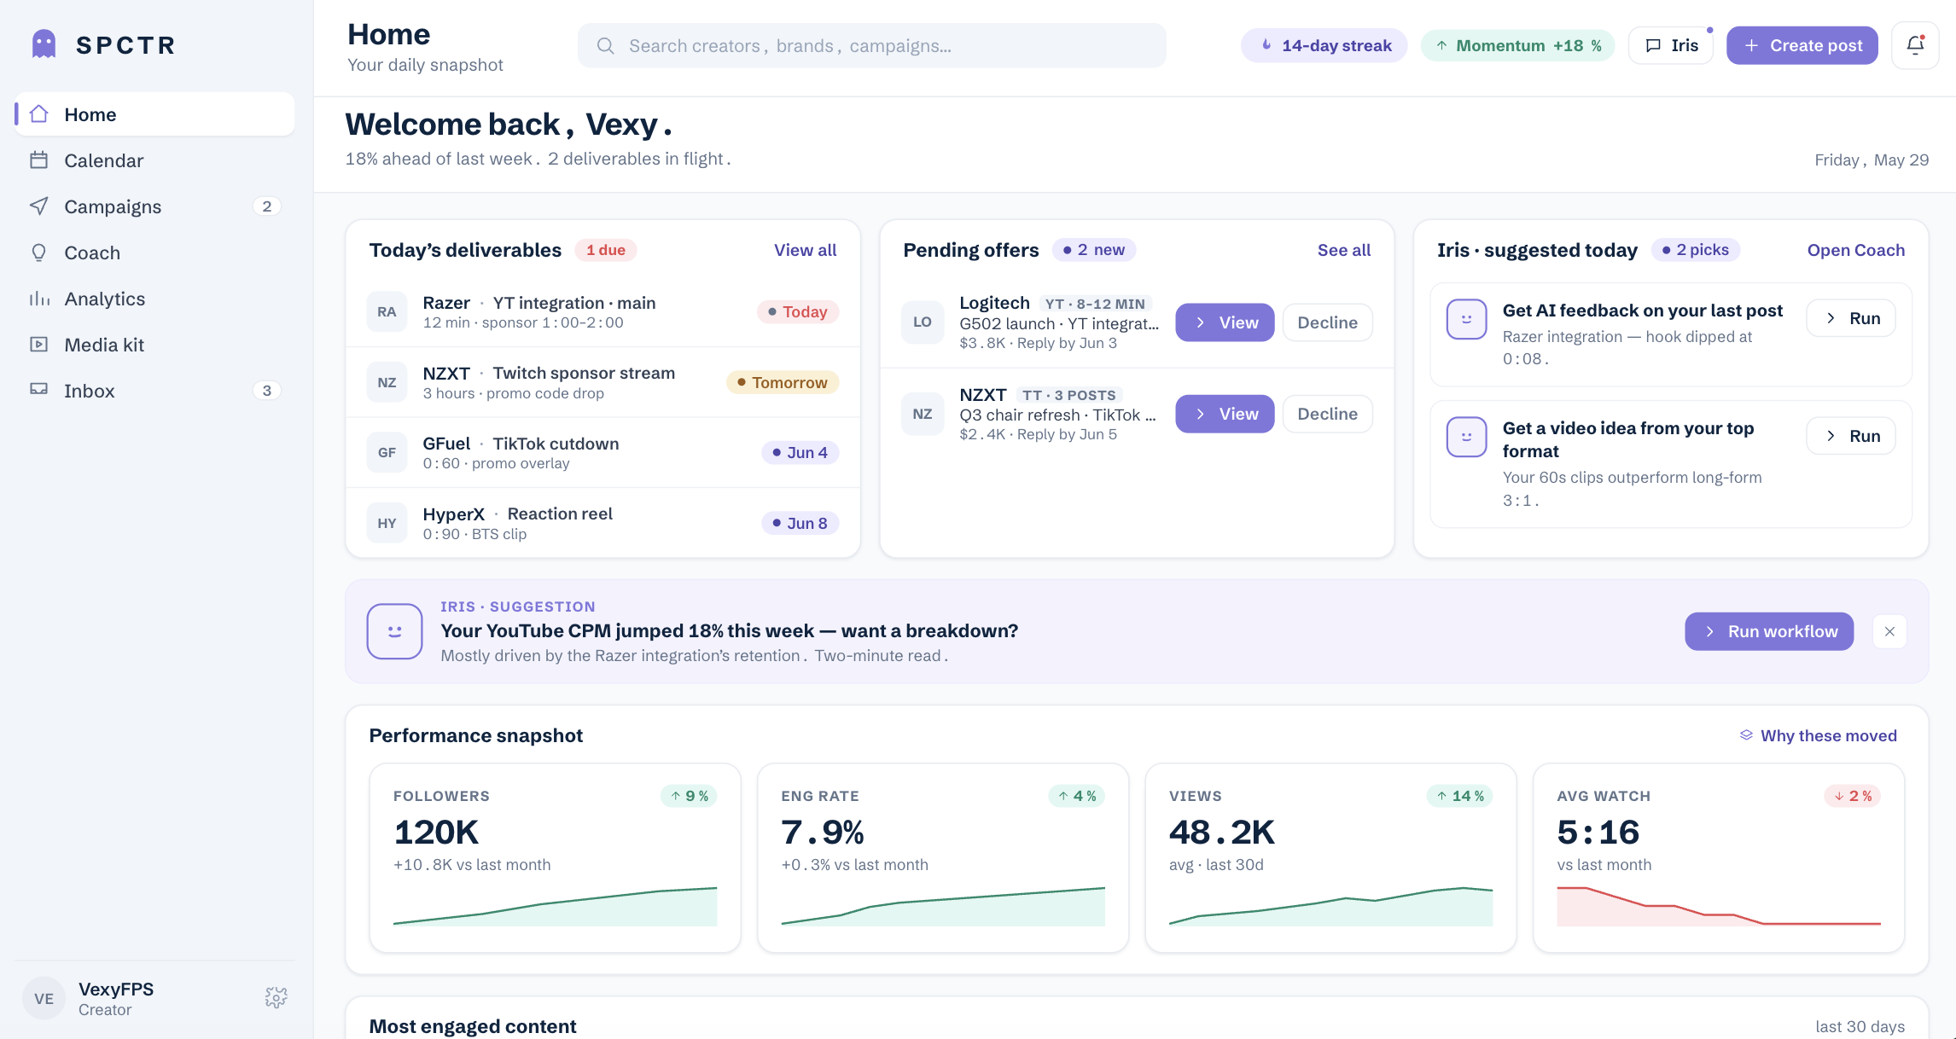The height and width of the screenshot is (1039, 1956).
Task: Click the Followers 120K stat card
Action: tap(555, 858)
